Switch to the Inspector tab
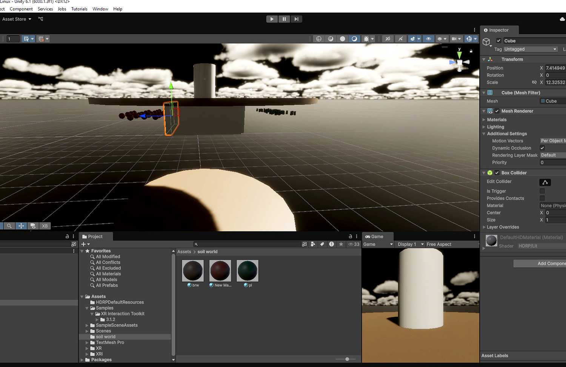 [498, 30]
